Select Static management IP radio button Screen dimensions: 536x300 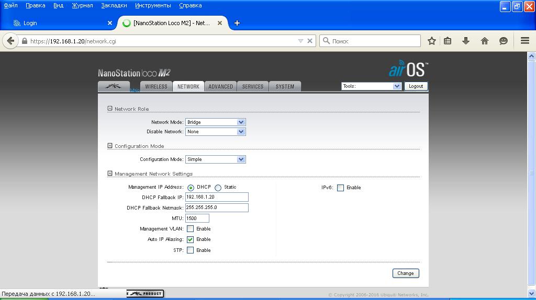tap(218, 188)
